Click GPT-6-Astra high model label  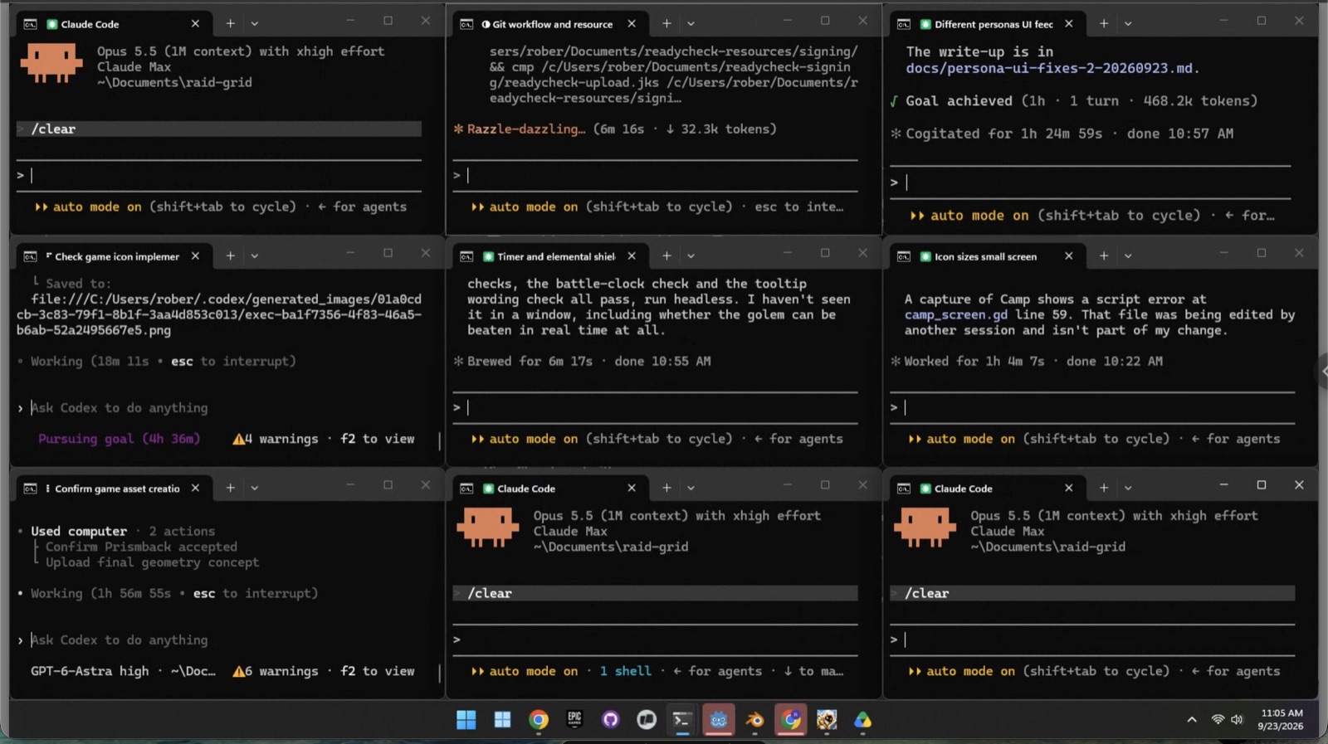[90, 671]
